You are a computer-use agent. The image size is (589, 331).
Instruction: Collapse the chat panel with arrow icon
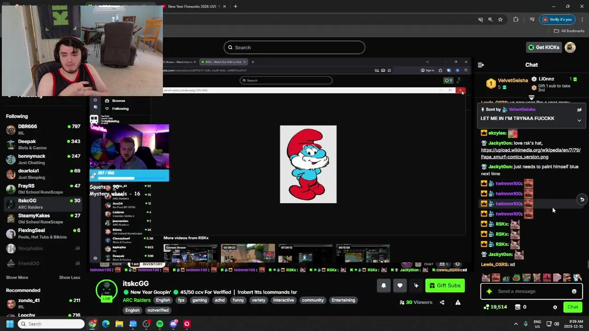[481, 65]
